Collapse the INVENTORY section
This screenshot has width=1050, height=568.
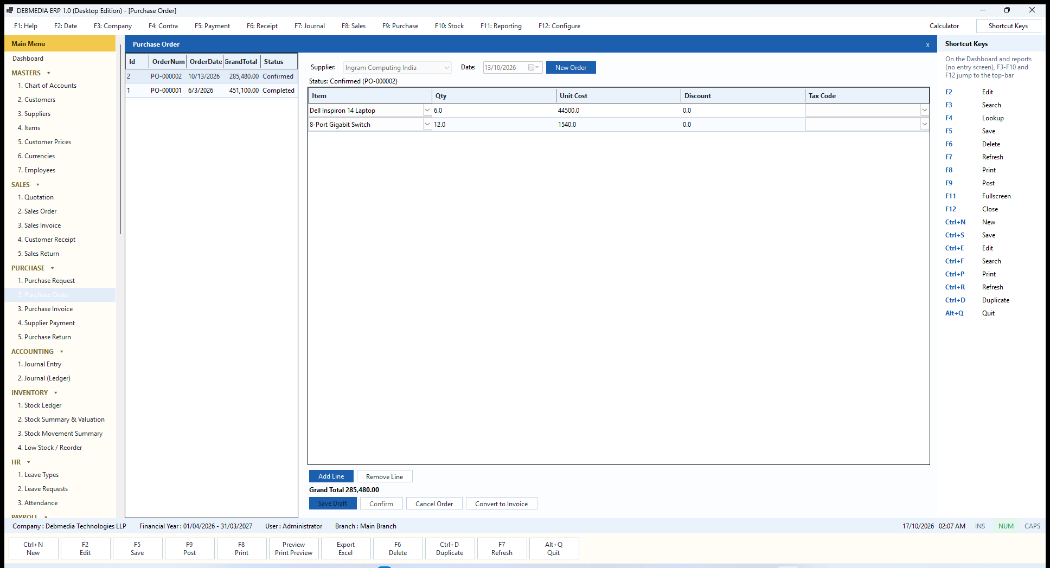[x=56, y=393]
